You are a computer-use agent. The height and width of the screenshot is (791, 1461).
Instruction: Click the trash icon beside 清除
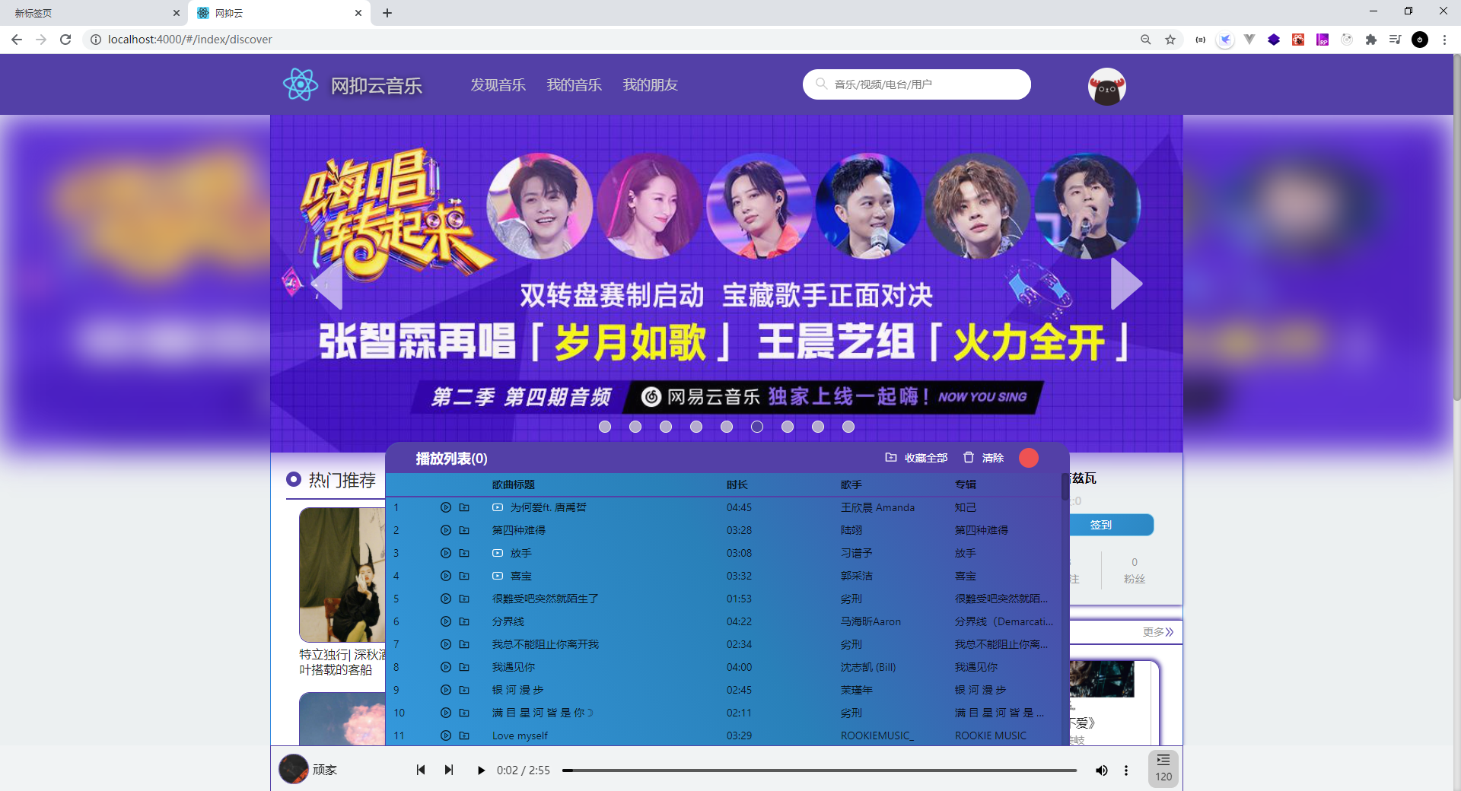point(969,457)
